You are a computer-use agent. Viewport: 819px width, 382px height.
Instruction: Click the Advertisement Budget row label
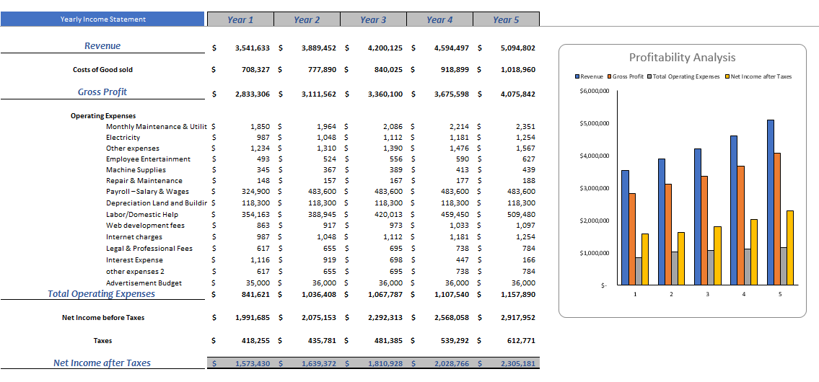click(x=144, y=283)
